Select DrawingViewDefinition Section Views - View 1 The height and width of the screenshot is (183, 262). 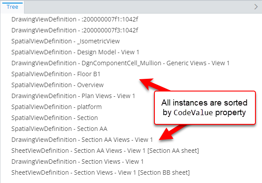pos(77,162)
